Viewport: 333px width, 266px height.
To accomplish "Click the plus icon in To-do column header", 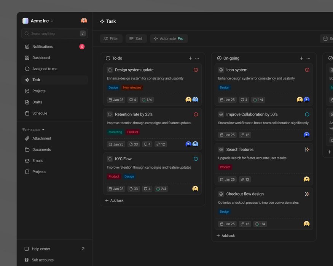I will click(x=190, y=58).
